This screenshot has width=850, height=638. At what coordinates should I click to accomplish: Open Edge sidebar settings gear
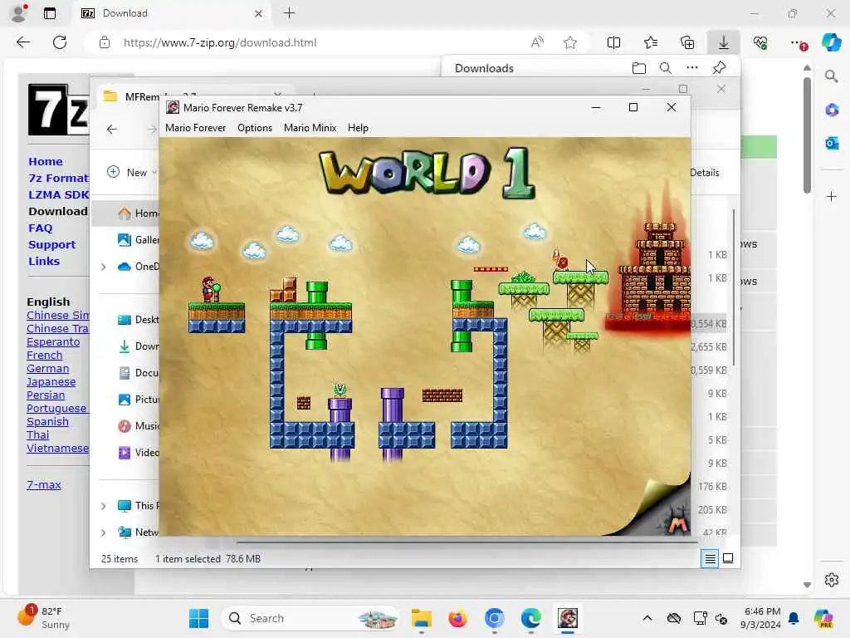tap(832, 580)
